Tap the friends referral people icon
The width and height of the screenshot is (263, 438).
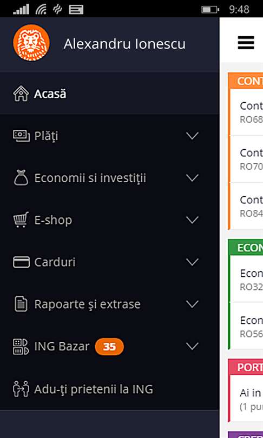click(21, 389)
